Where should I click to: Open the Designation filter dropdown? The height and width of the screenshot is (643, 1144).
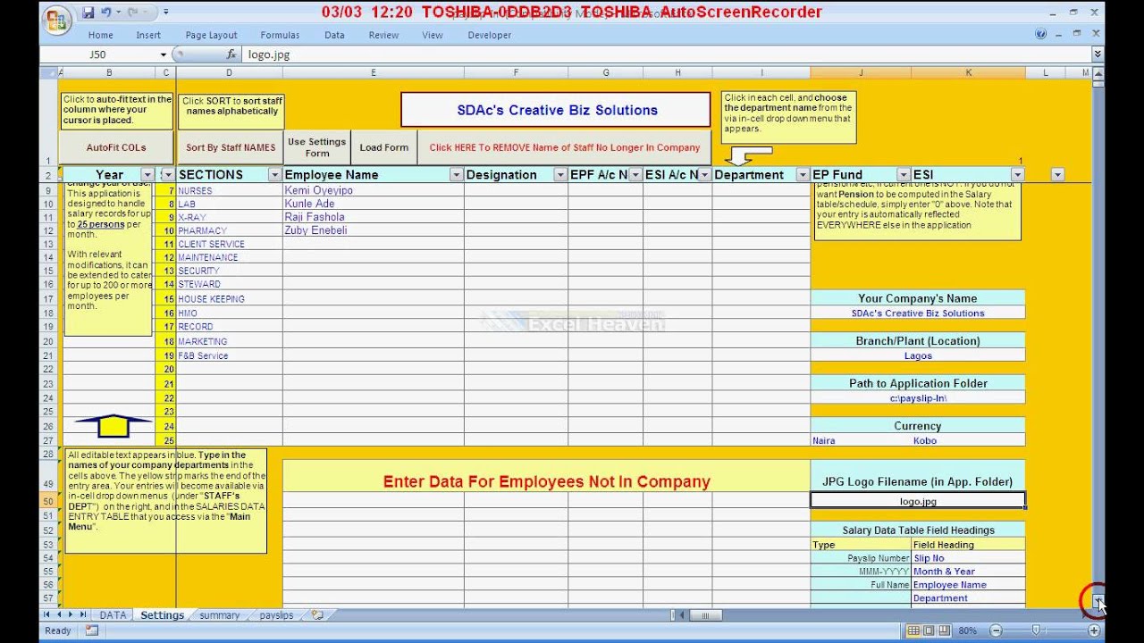560,175
